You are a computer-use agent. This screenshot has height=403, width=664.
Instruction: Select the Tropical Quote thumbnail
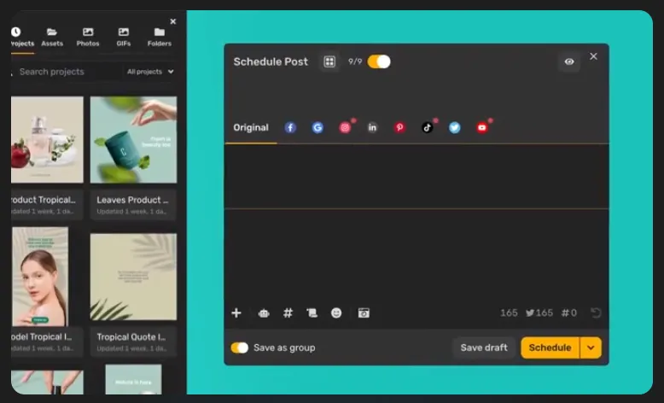133,277
